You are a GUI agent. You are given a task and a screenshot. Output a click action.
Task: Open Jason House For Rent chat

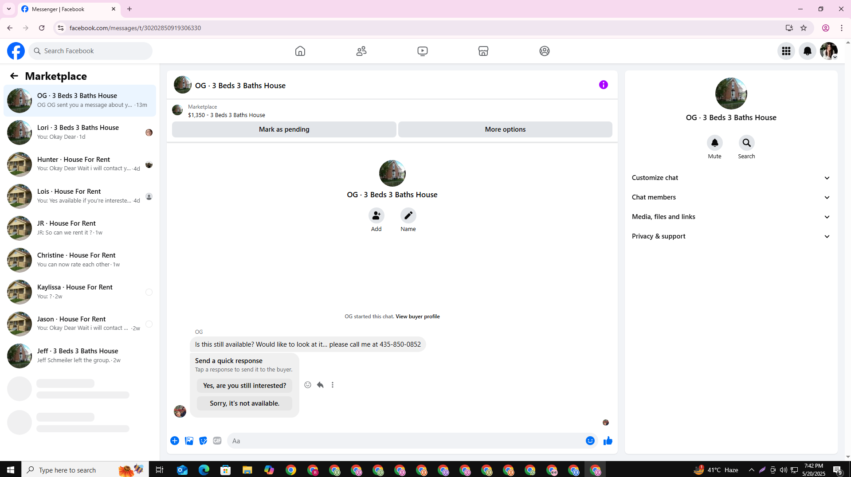pos(80,324)
